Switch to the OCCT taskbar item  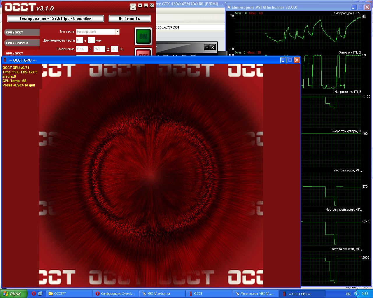pyautogui.click(x=209, y=294)
